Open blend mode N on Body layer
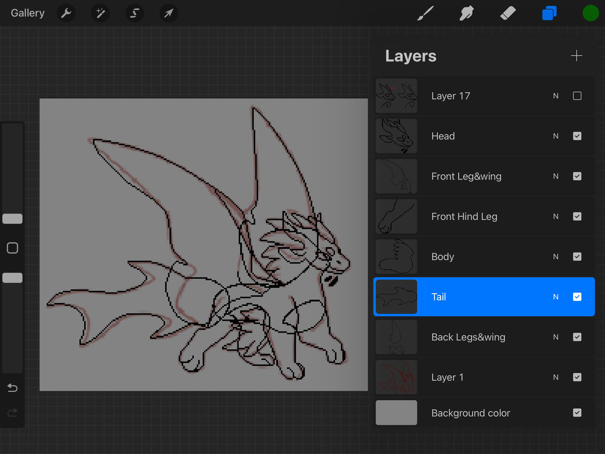This screenshot has height=454, width=605. click(x=556, y=257)
